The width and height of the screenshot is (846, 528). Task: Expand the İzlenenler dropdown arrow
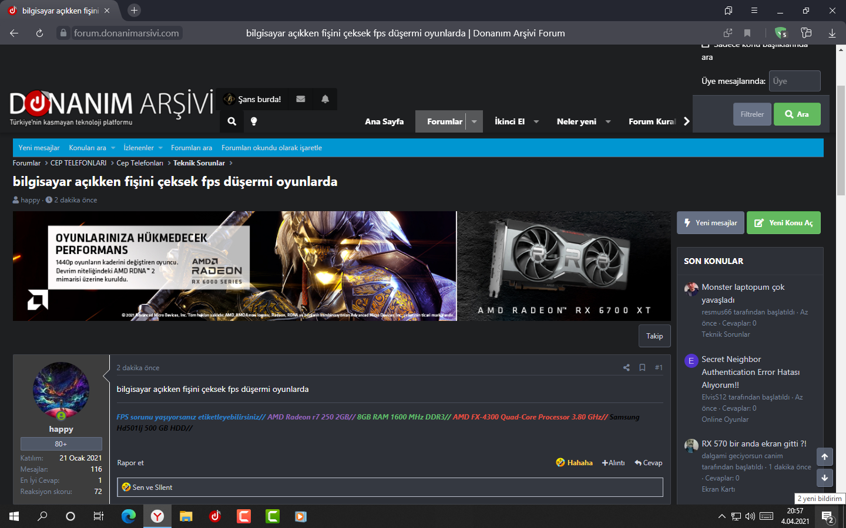tap(160, 148)
